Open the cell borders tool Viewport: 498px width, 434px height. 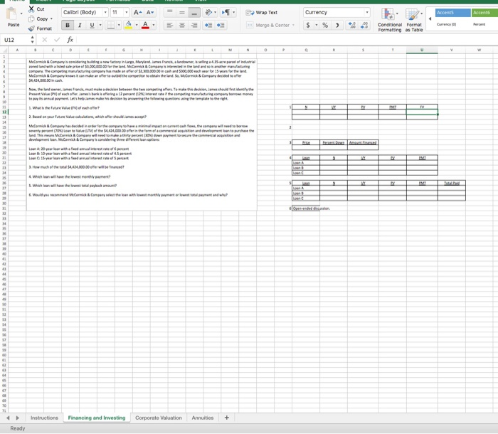[110, 25]
